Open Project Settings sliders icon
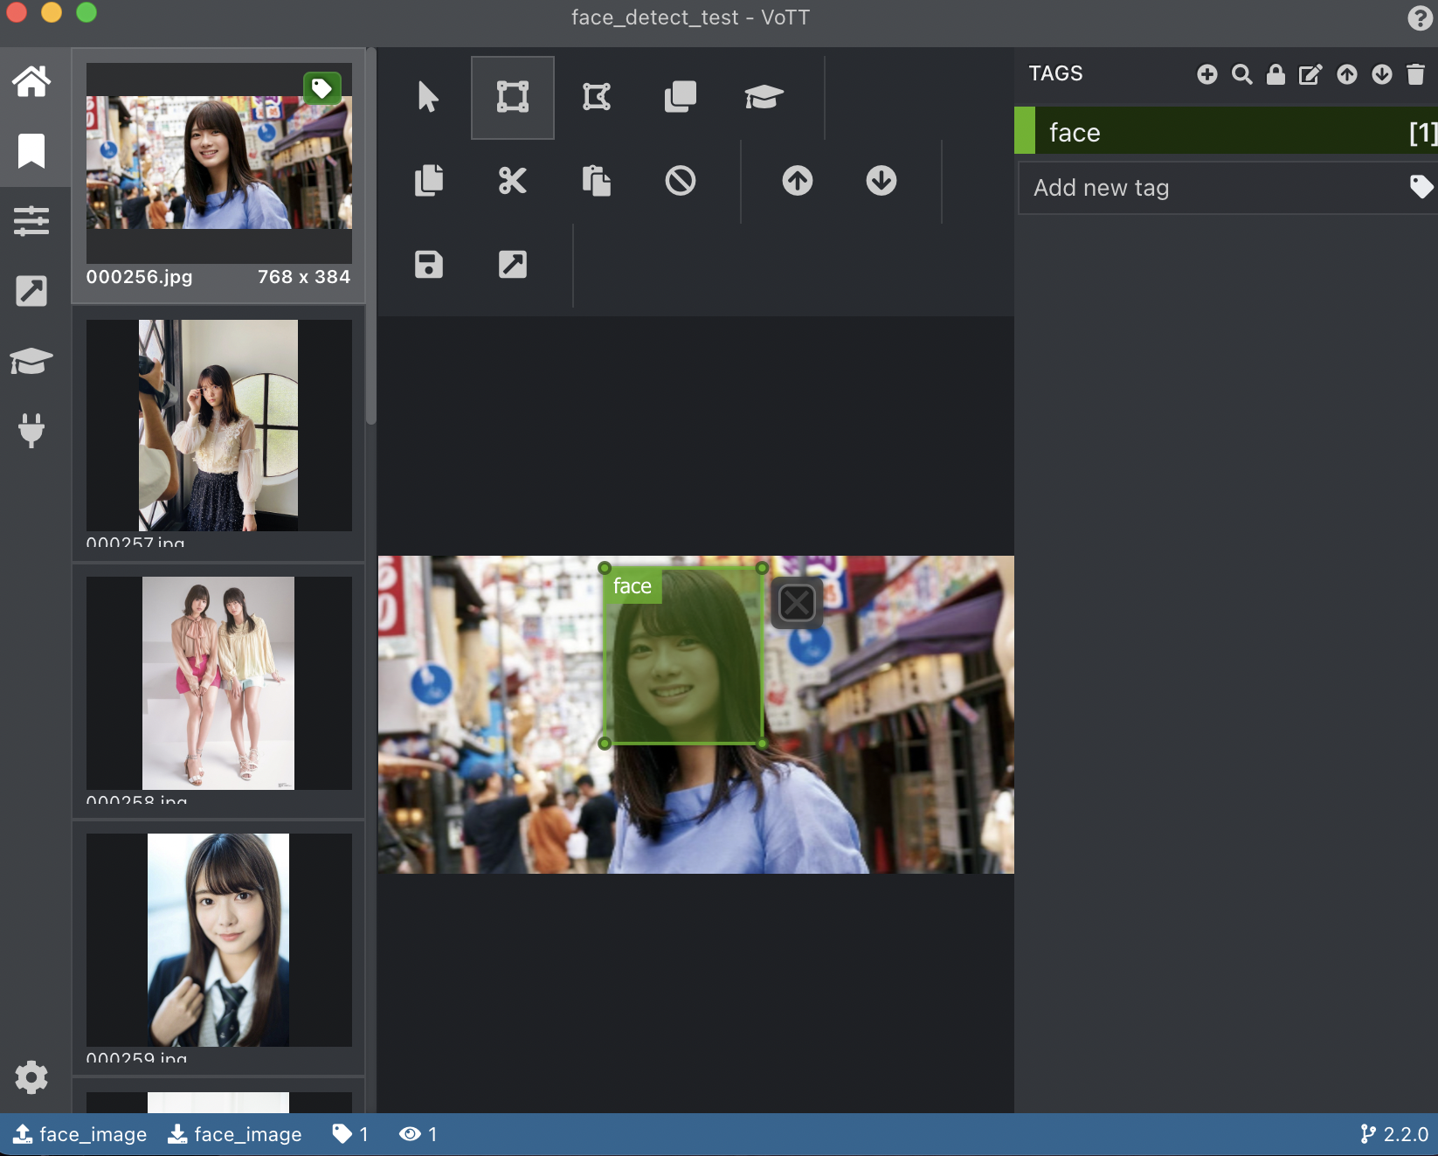This screenshot has width=1438, height=1156. 31,221
